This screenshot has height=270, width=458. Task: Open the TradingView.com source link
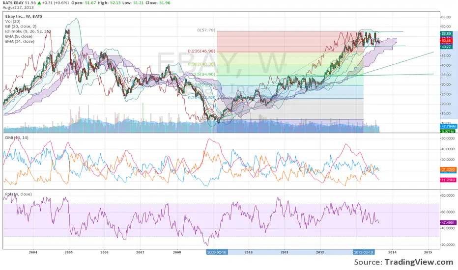[419, 262]
